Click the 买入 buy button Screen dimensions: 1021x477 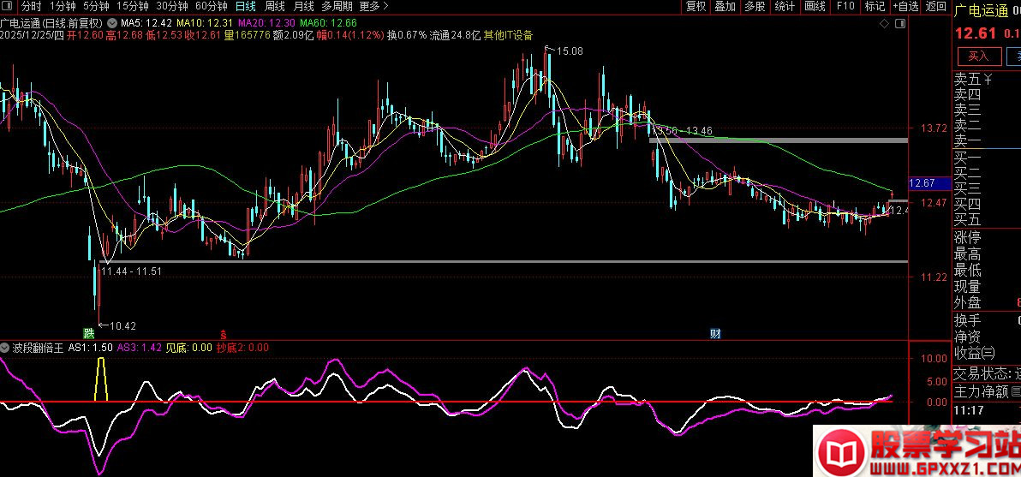(978, 57)
